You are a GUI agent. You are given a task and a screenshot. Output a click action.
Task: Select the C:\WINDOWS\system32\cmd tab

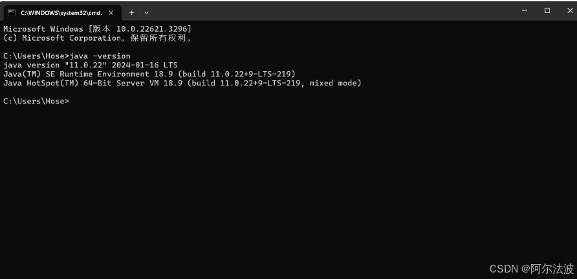(x=61, y=12)
